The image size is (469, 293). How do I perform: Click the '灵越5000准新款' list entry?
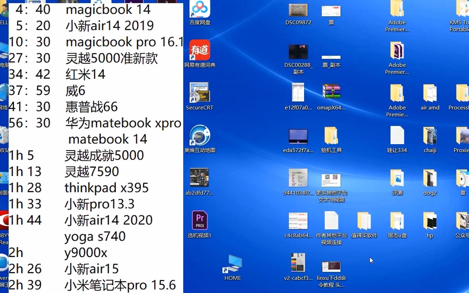[112, 58]
